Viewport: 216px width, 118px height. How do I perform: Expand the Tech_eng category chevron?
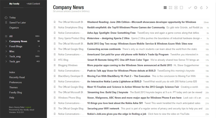(x=6, y=57)
